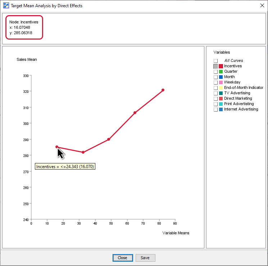Click the green Quarter color swatch
The height and width of the screenshot is (266, 268).
tap(221, 72)
